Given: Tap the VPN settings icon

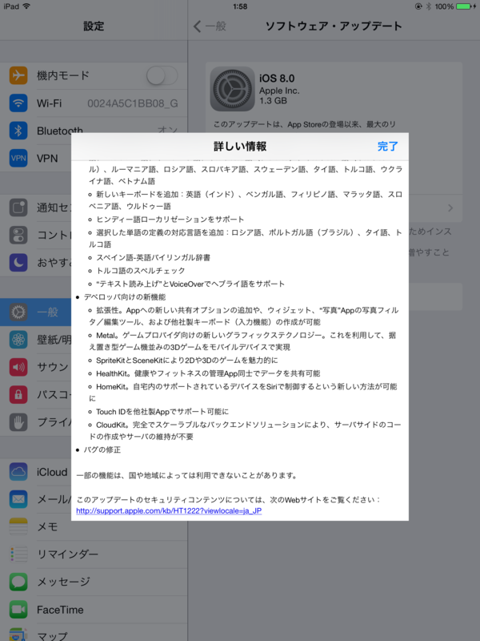Looking at the screenshot, I should tap(18, 158).
